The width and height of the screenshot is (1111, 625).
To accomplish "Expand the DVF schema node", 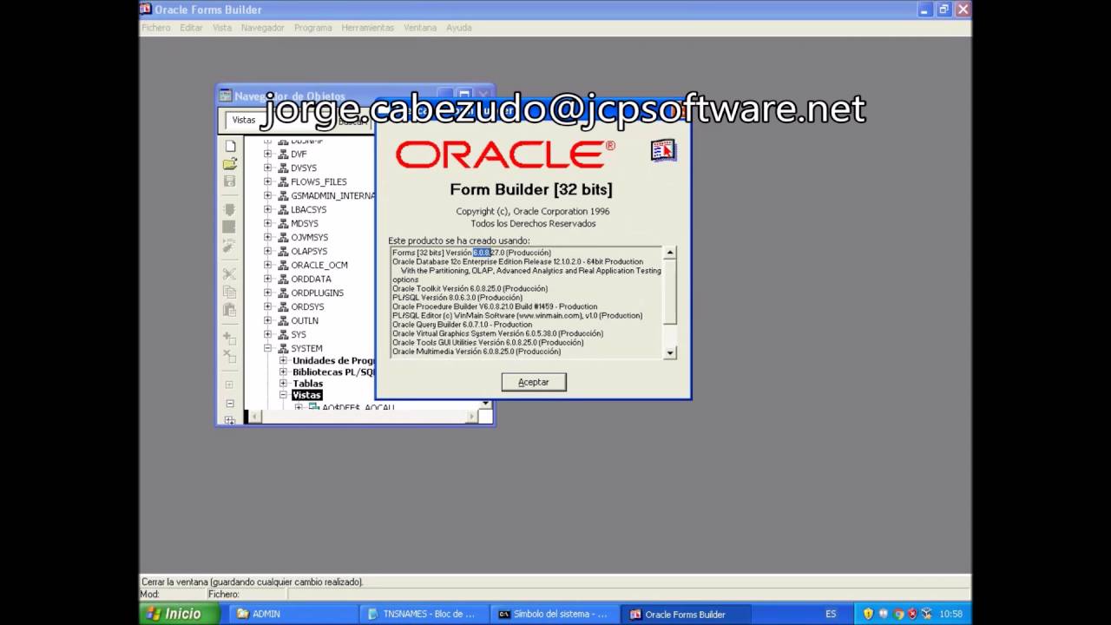I will [267, 154].
